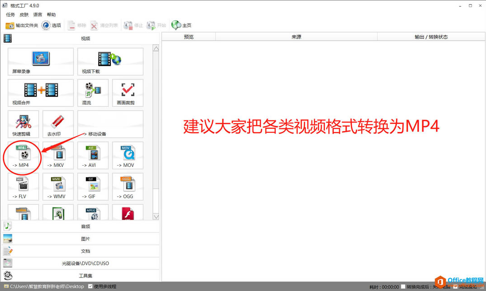This screenshot has height=291, width=486.
Task: Launch the 视频合并 video merge tool
Action: [40, 93]
